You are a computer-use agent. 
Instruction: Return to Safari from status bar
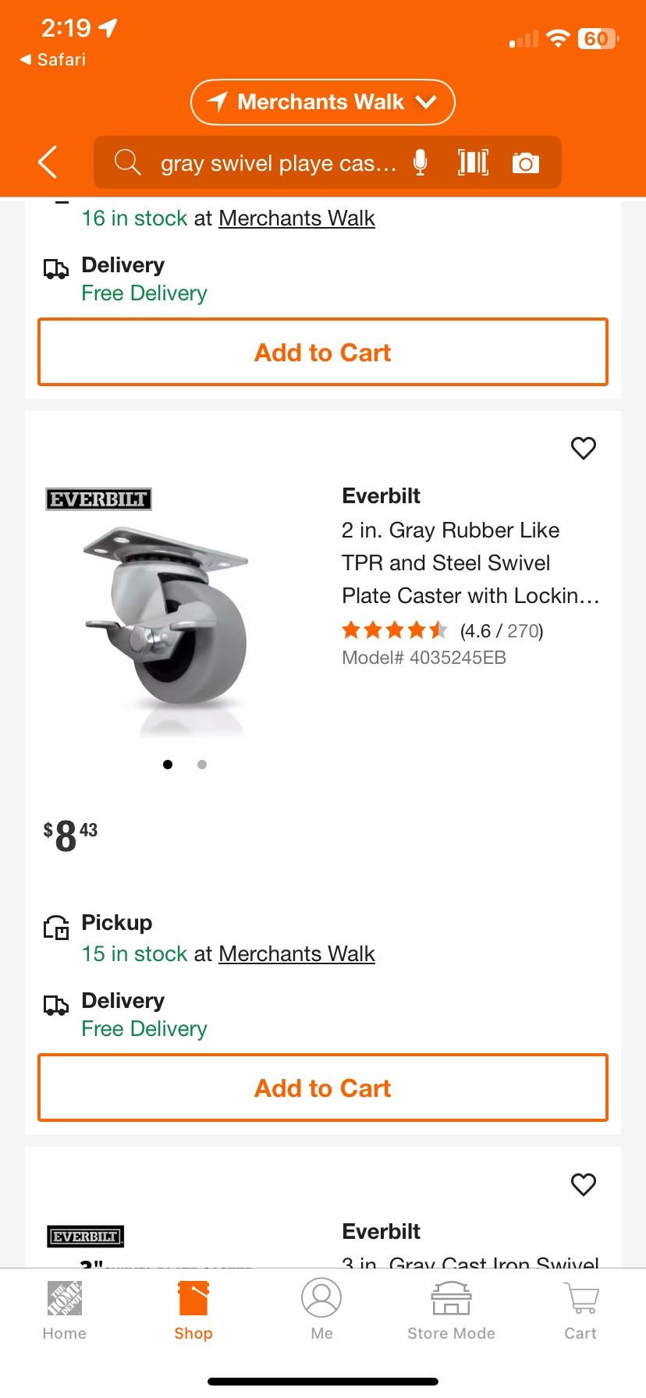(53, 59)
